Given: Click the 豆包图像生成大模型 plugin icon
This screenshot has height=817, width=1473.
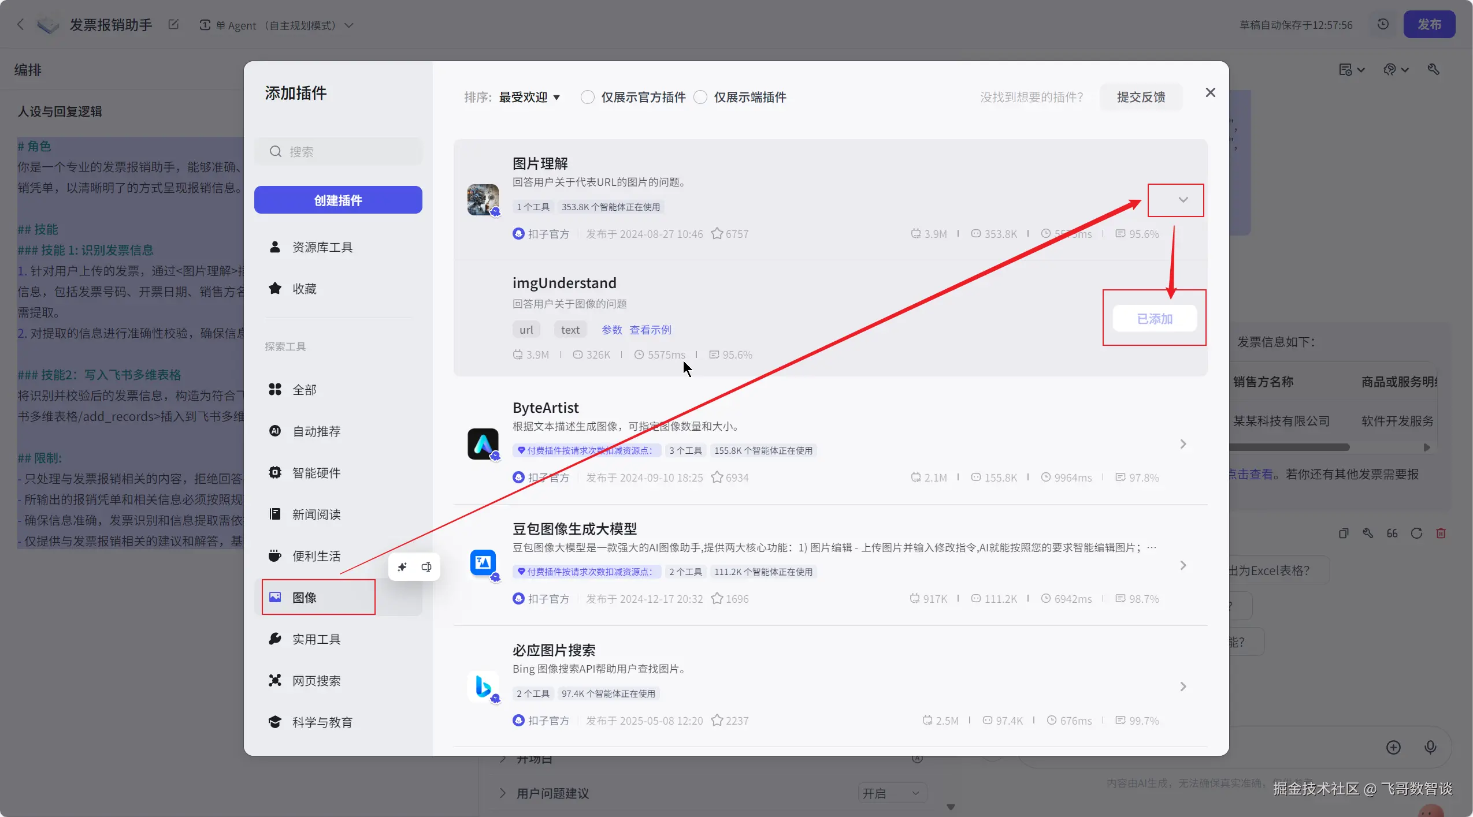Looking at the screenshot, I should point(483,563).
